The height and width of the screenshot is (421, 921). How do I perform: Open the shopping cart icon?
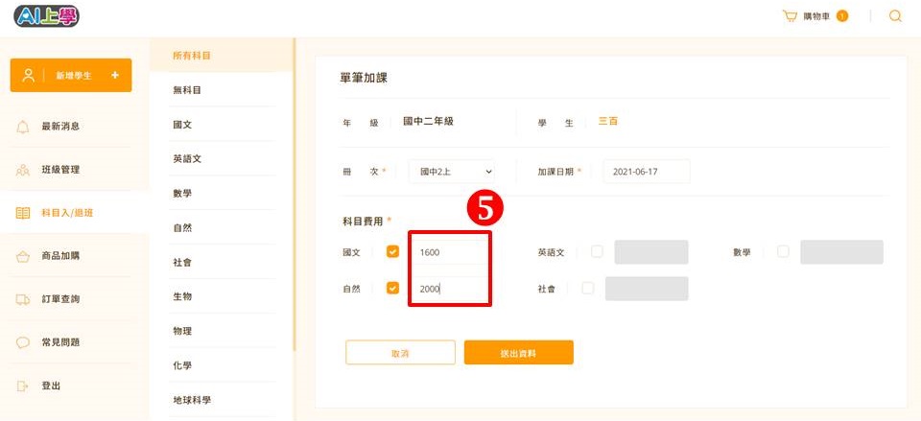790,16
